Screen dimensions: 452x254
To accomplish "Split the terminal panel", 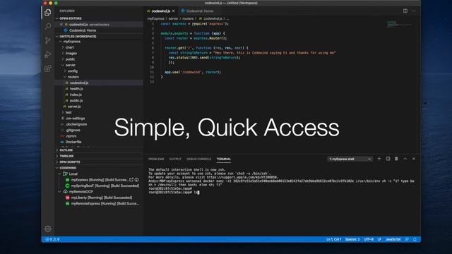I will 388,159.
